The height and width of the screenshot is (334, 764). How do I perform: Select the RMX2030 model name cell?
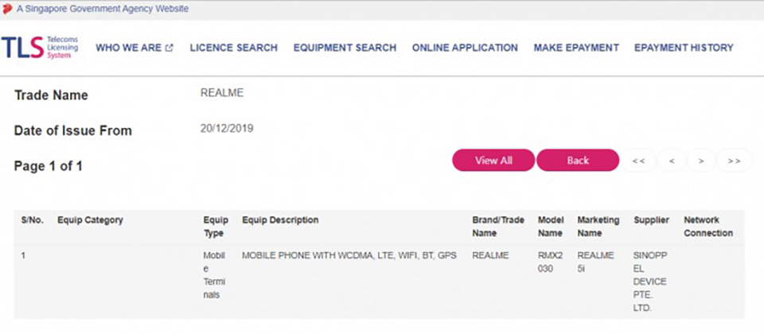coord(550,262)
